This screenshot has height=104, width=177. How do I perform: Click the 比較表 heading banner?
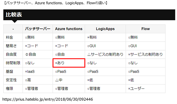click(x=89, y=15)
